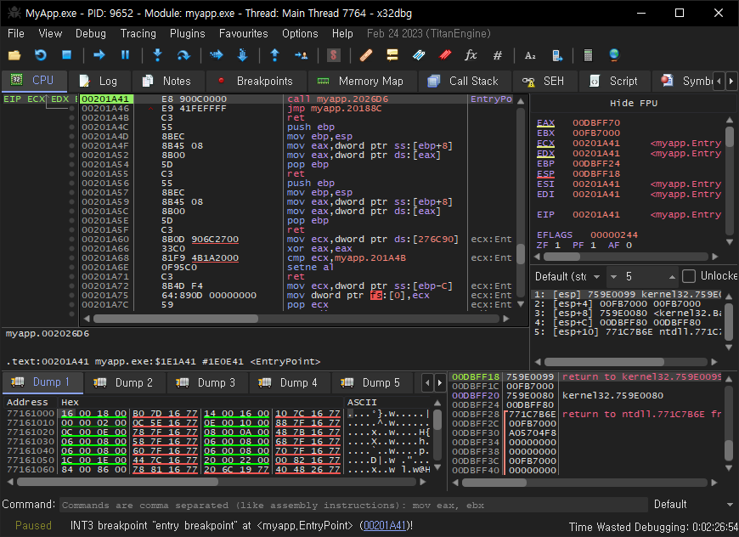Click the Step Into icon

[157, 55]
